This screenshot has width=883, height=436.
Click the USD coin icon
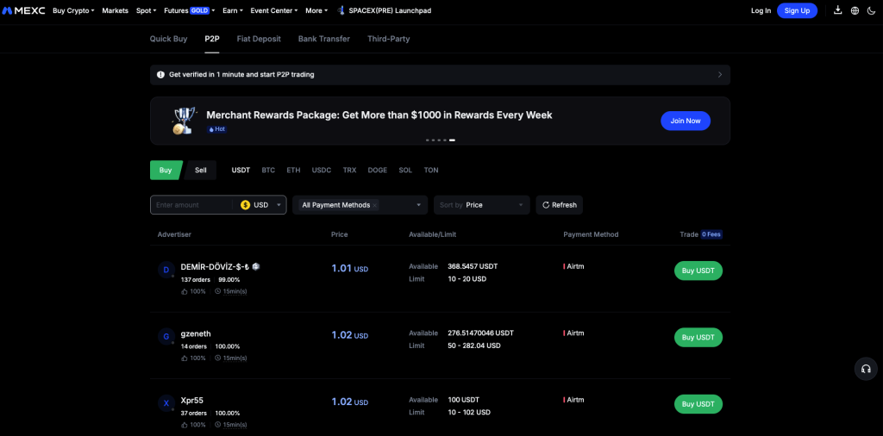(245, 205)
